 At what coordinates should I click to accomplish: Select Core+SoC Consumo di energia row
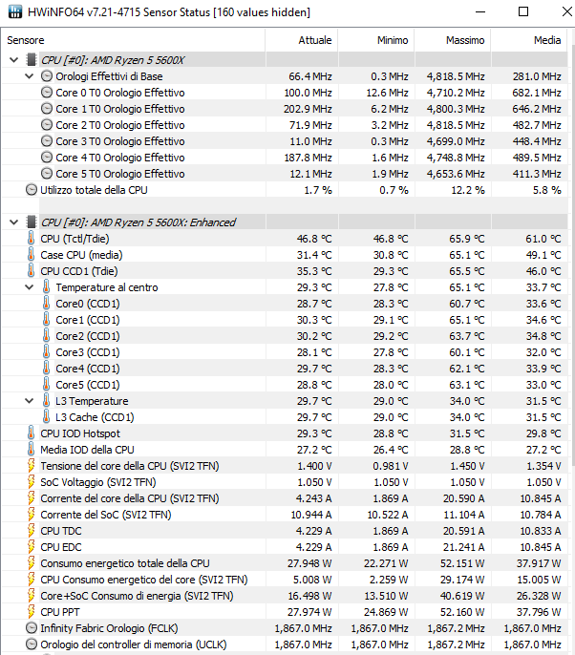coord(285,596)
